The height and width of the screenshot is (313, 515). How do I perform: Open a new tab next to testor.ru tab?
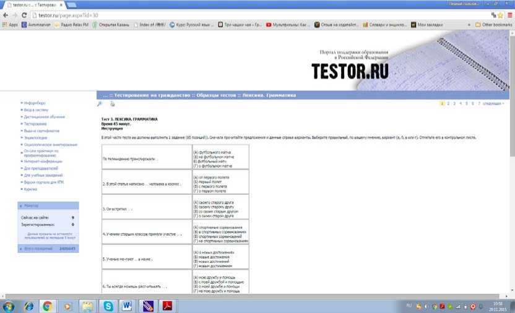pos(72,5)
